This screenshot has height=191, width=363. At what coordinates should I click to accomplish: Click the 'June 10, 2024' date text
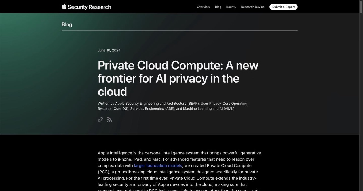tap(109, 50)
